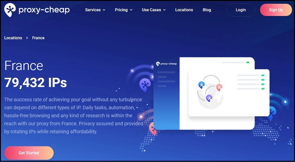Select the Locations breadcrumb link
295x162 pixels.
coord(13,38)
